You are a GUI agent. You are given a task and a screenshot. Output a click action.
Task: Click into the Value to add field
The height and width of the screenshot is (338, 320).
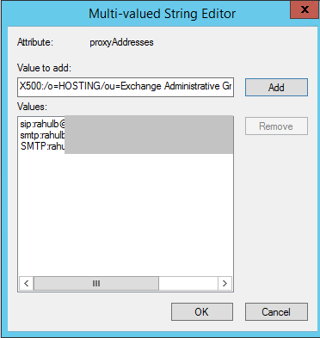(x=126, y=87)
